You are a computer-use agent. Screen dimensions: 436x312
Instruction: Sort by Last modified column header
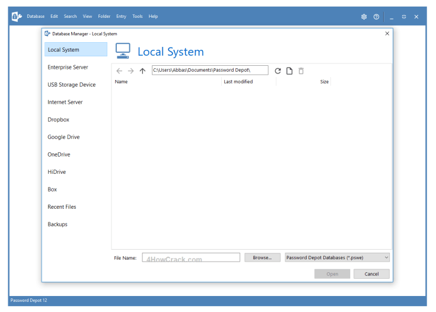point(238,82)
